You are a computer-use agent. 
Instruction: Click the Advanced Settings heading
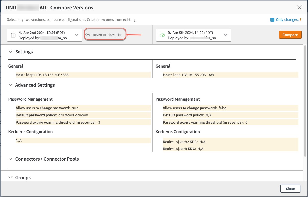tap(35, 85)
